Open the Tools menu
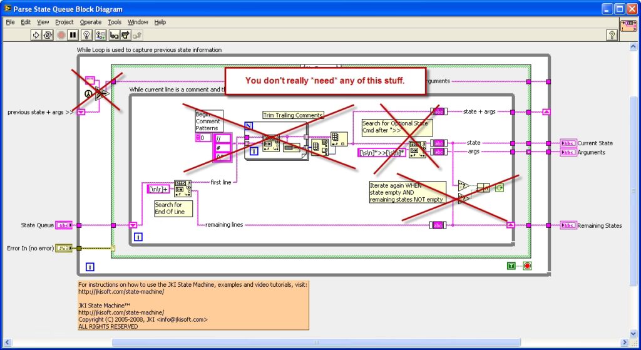Viewport: 641px width, 350px height. [x=114, y=22]
